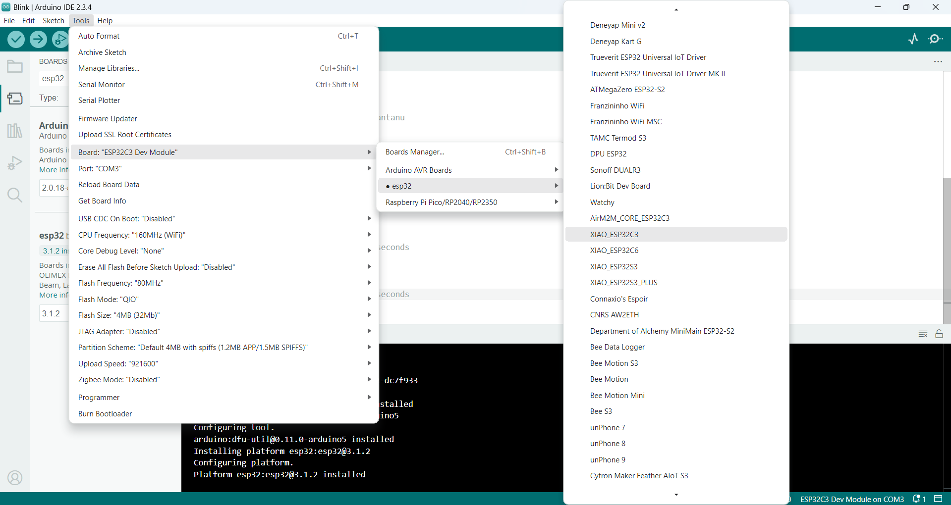Choose XIAO_ESP32C3 board
The image size is (951, 505).
point(676,234)
